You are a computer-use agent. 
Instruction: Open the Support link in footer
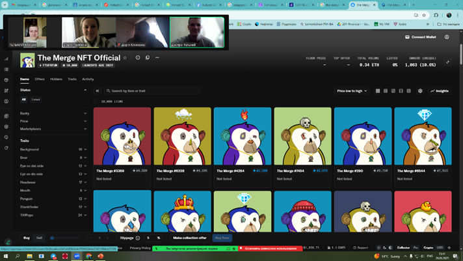click(360, 248)
